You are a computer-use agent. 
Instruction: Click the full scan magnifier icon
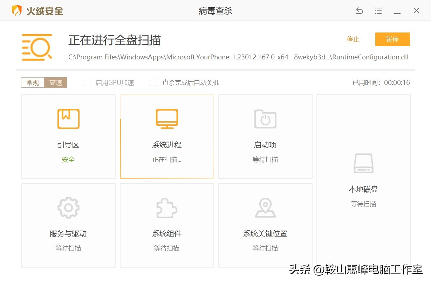37,47
